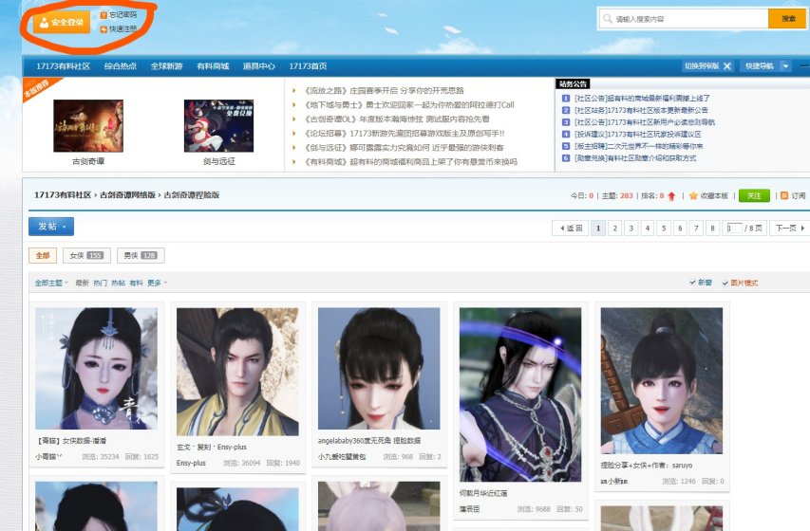Open the 综合热点 nav item
Viewport: 810px width, 531px height.
pos(121,66)
